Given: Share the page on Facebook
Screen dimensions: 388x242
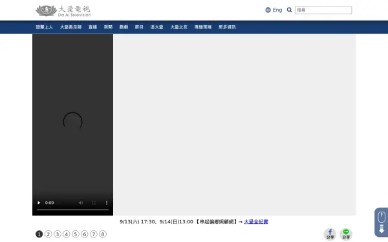Looking at the screenshot, I should tap(330, 234).
